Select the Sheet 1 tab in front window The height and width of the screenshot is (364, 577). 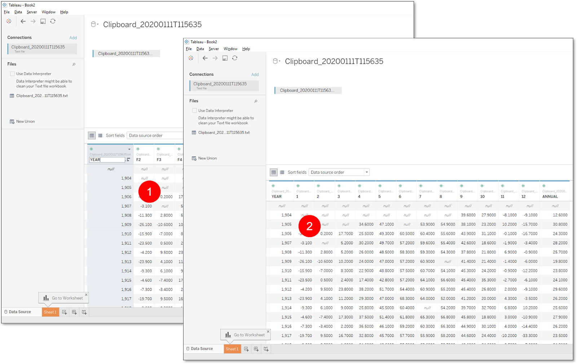[x=232, y=349]
